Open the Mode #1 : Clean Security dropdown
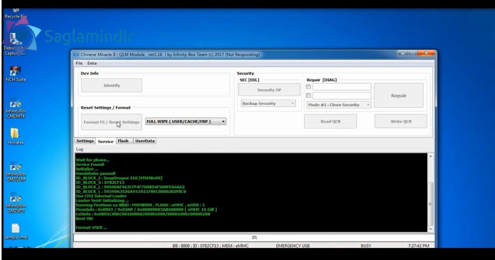The height and width of the screenshot is (260, 495). click(x=339, y=105)
